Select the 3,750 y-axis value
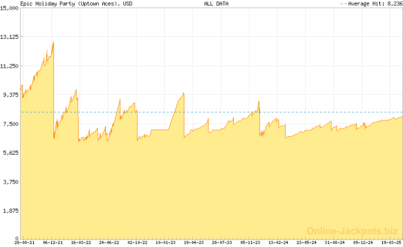403x247 pixels. click(11, 182)
